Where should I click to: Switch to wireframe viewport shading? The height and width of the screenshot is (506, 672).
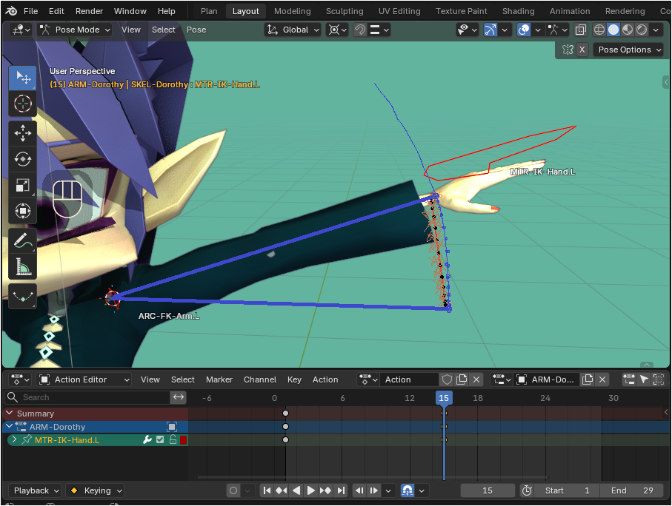[x=599, y=30]
